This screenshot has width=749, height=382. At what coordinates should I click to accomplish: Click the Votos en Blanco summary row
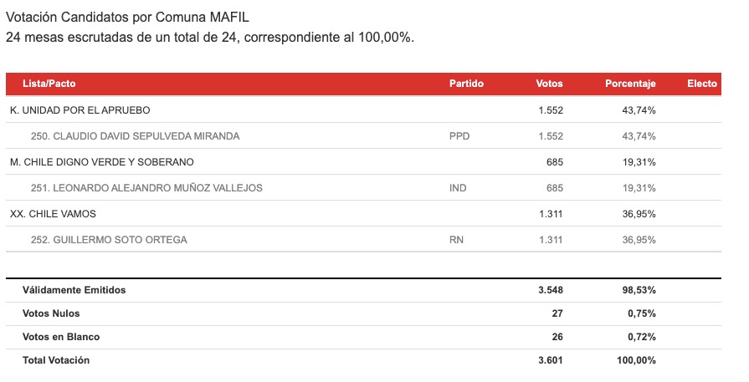tap(363, 337)
